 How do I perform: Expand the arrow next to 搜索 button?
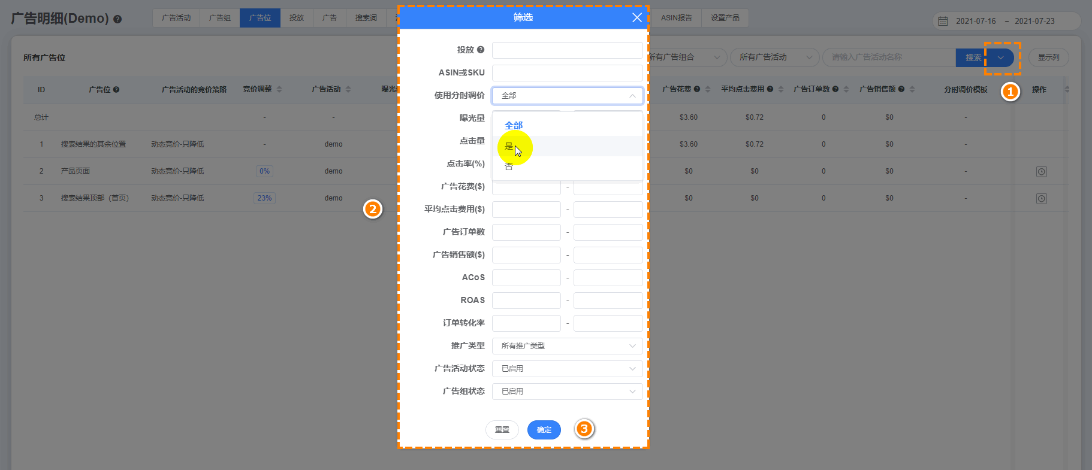pos(1000,57)
